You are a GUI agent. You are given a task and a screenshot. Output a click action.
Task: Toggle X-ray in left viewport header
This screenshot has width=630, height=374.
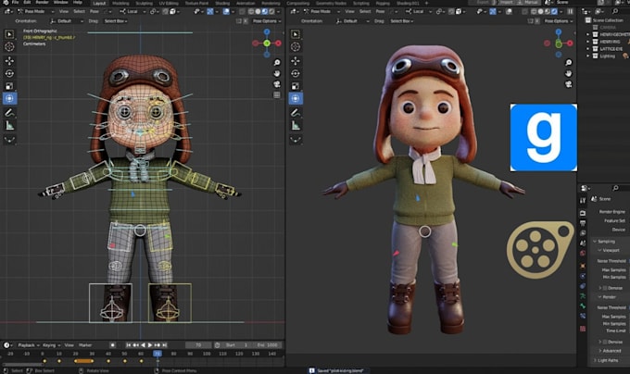[x=242, y=12]
